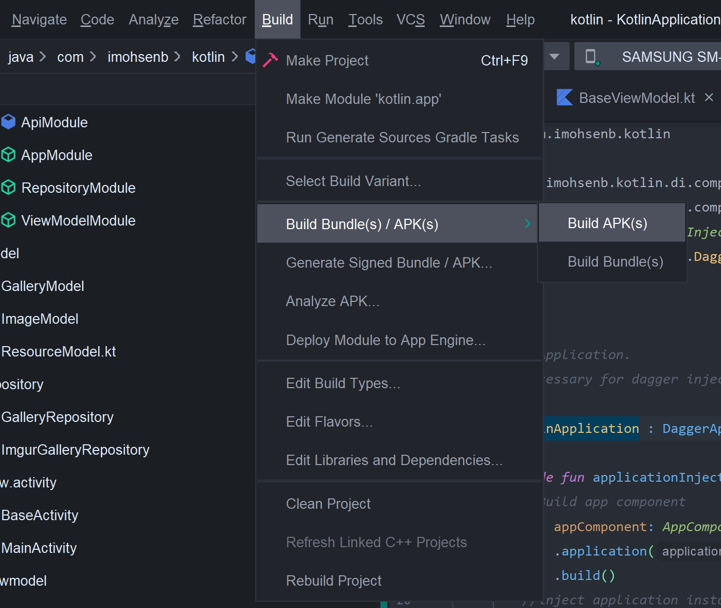The image size is (721, 608).
Task: Click Build Bundle(s) in the submenu
Action: point(612,261)
